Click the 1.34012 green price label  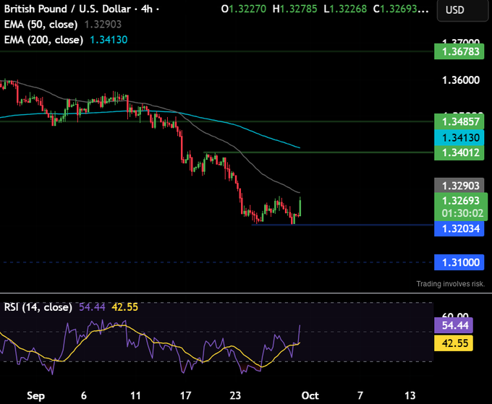(459, 152)
